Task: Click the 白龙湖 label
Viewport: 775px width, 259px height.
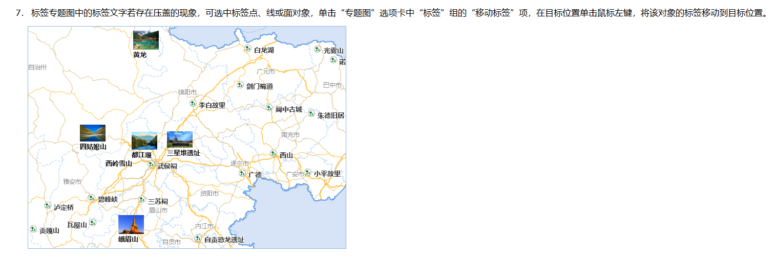Action: pos(264,50)
